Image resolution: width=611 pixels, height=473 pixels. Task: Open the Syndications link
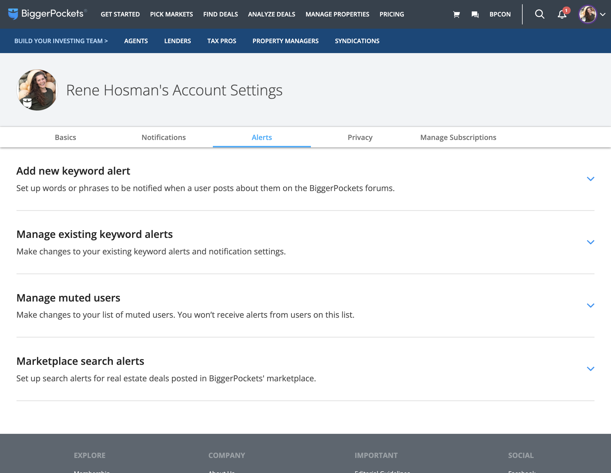[357, 41]
